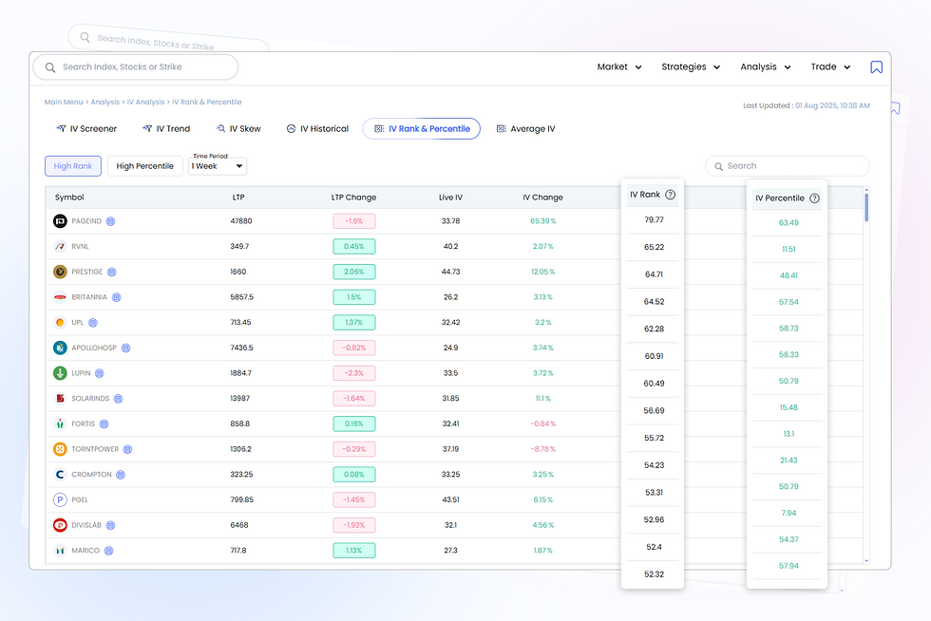Click the badge icon next to LUPIN
Viewport: 931px width, 621px height.
(x=99, y=373)
